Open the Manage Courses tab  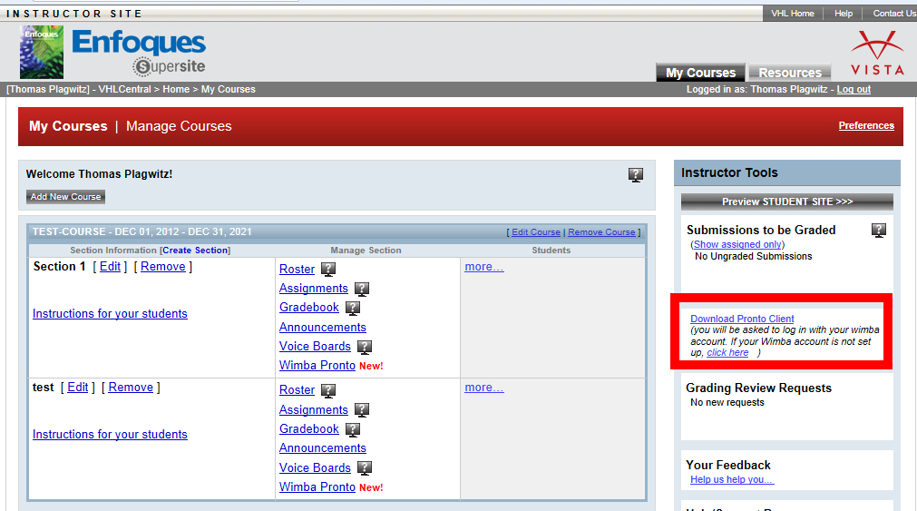click(x=179, y=126)
